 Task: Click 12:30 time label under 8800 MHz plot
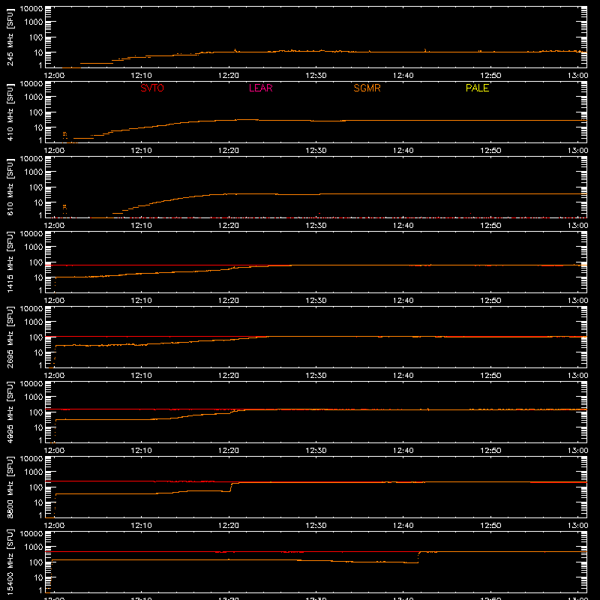click(316, 526)
